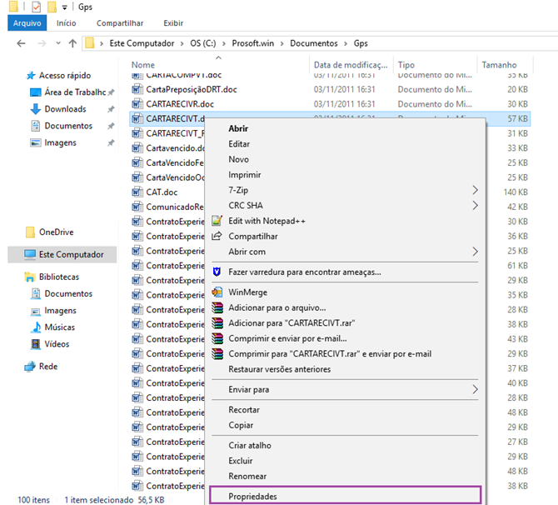Expand the Enviar para submenu arrow
This screenshot has width=558, height=505.
pos(475,389)
